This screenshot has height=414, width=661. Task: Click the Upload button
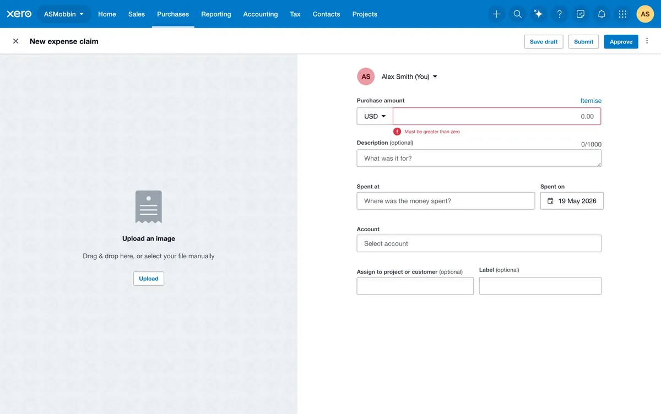pyautogui.click(x=149, y=279)
